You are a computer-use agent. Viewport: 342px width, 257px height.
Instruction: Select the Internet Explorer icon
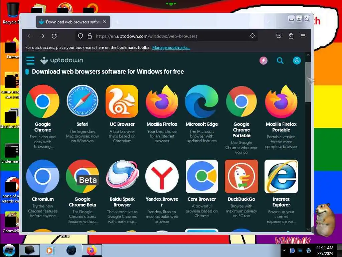point(281,176)
